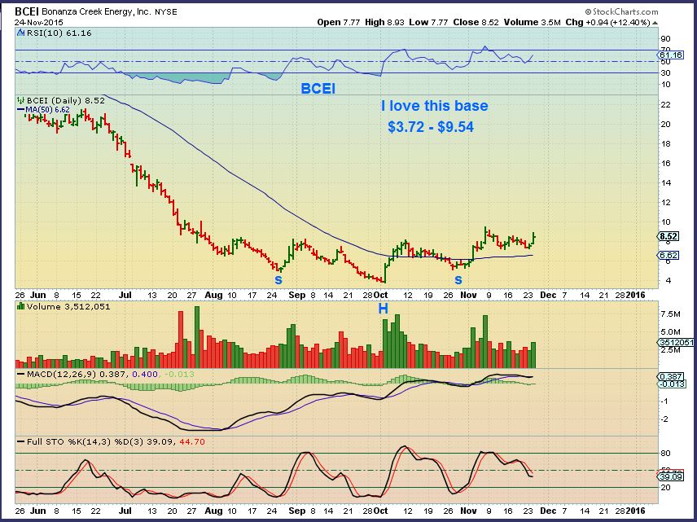Click the MA(50) 6.62 legend text
The image size is (697, 522).
click(47, 109)
